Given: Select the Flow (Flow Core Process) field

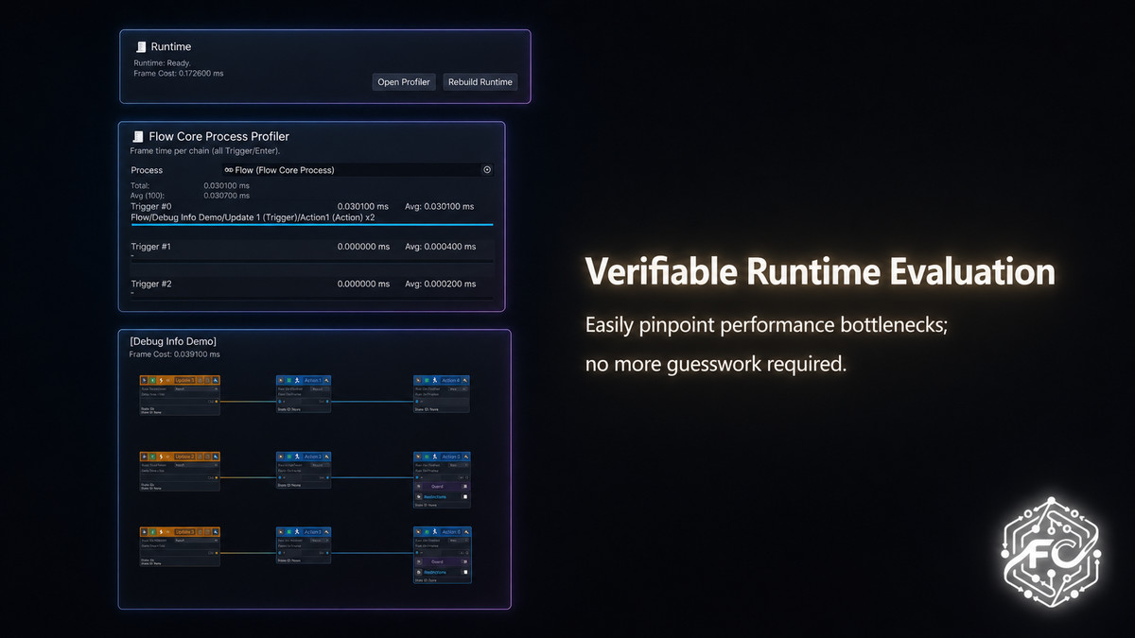Looking at the screenshot, I should 358,170.
